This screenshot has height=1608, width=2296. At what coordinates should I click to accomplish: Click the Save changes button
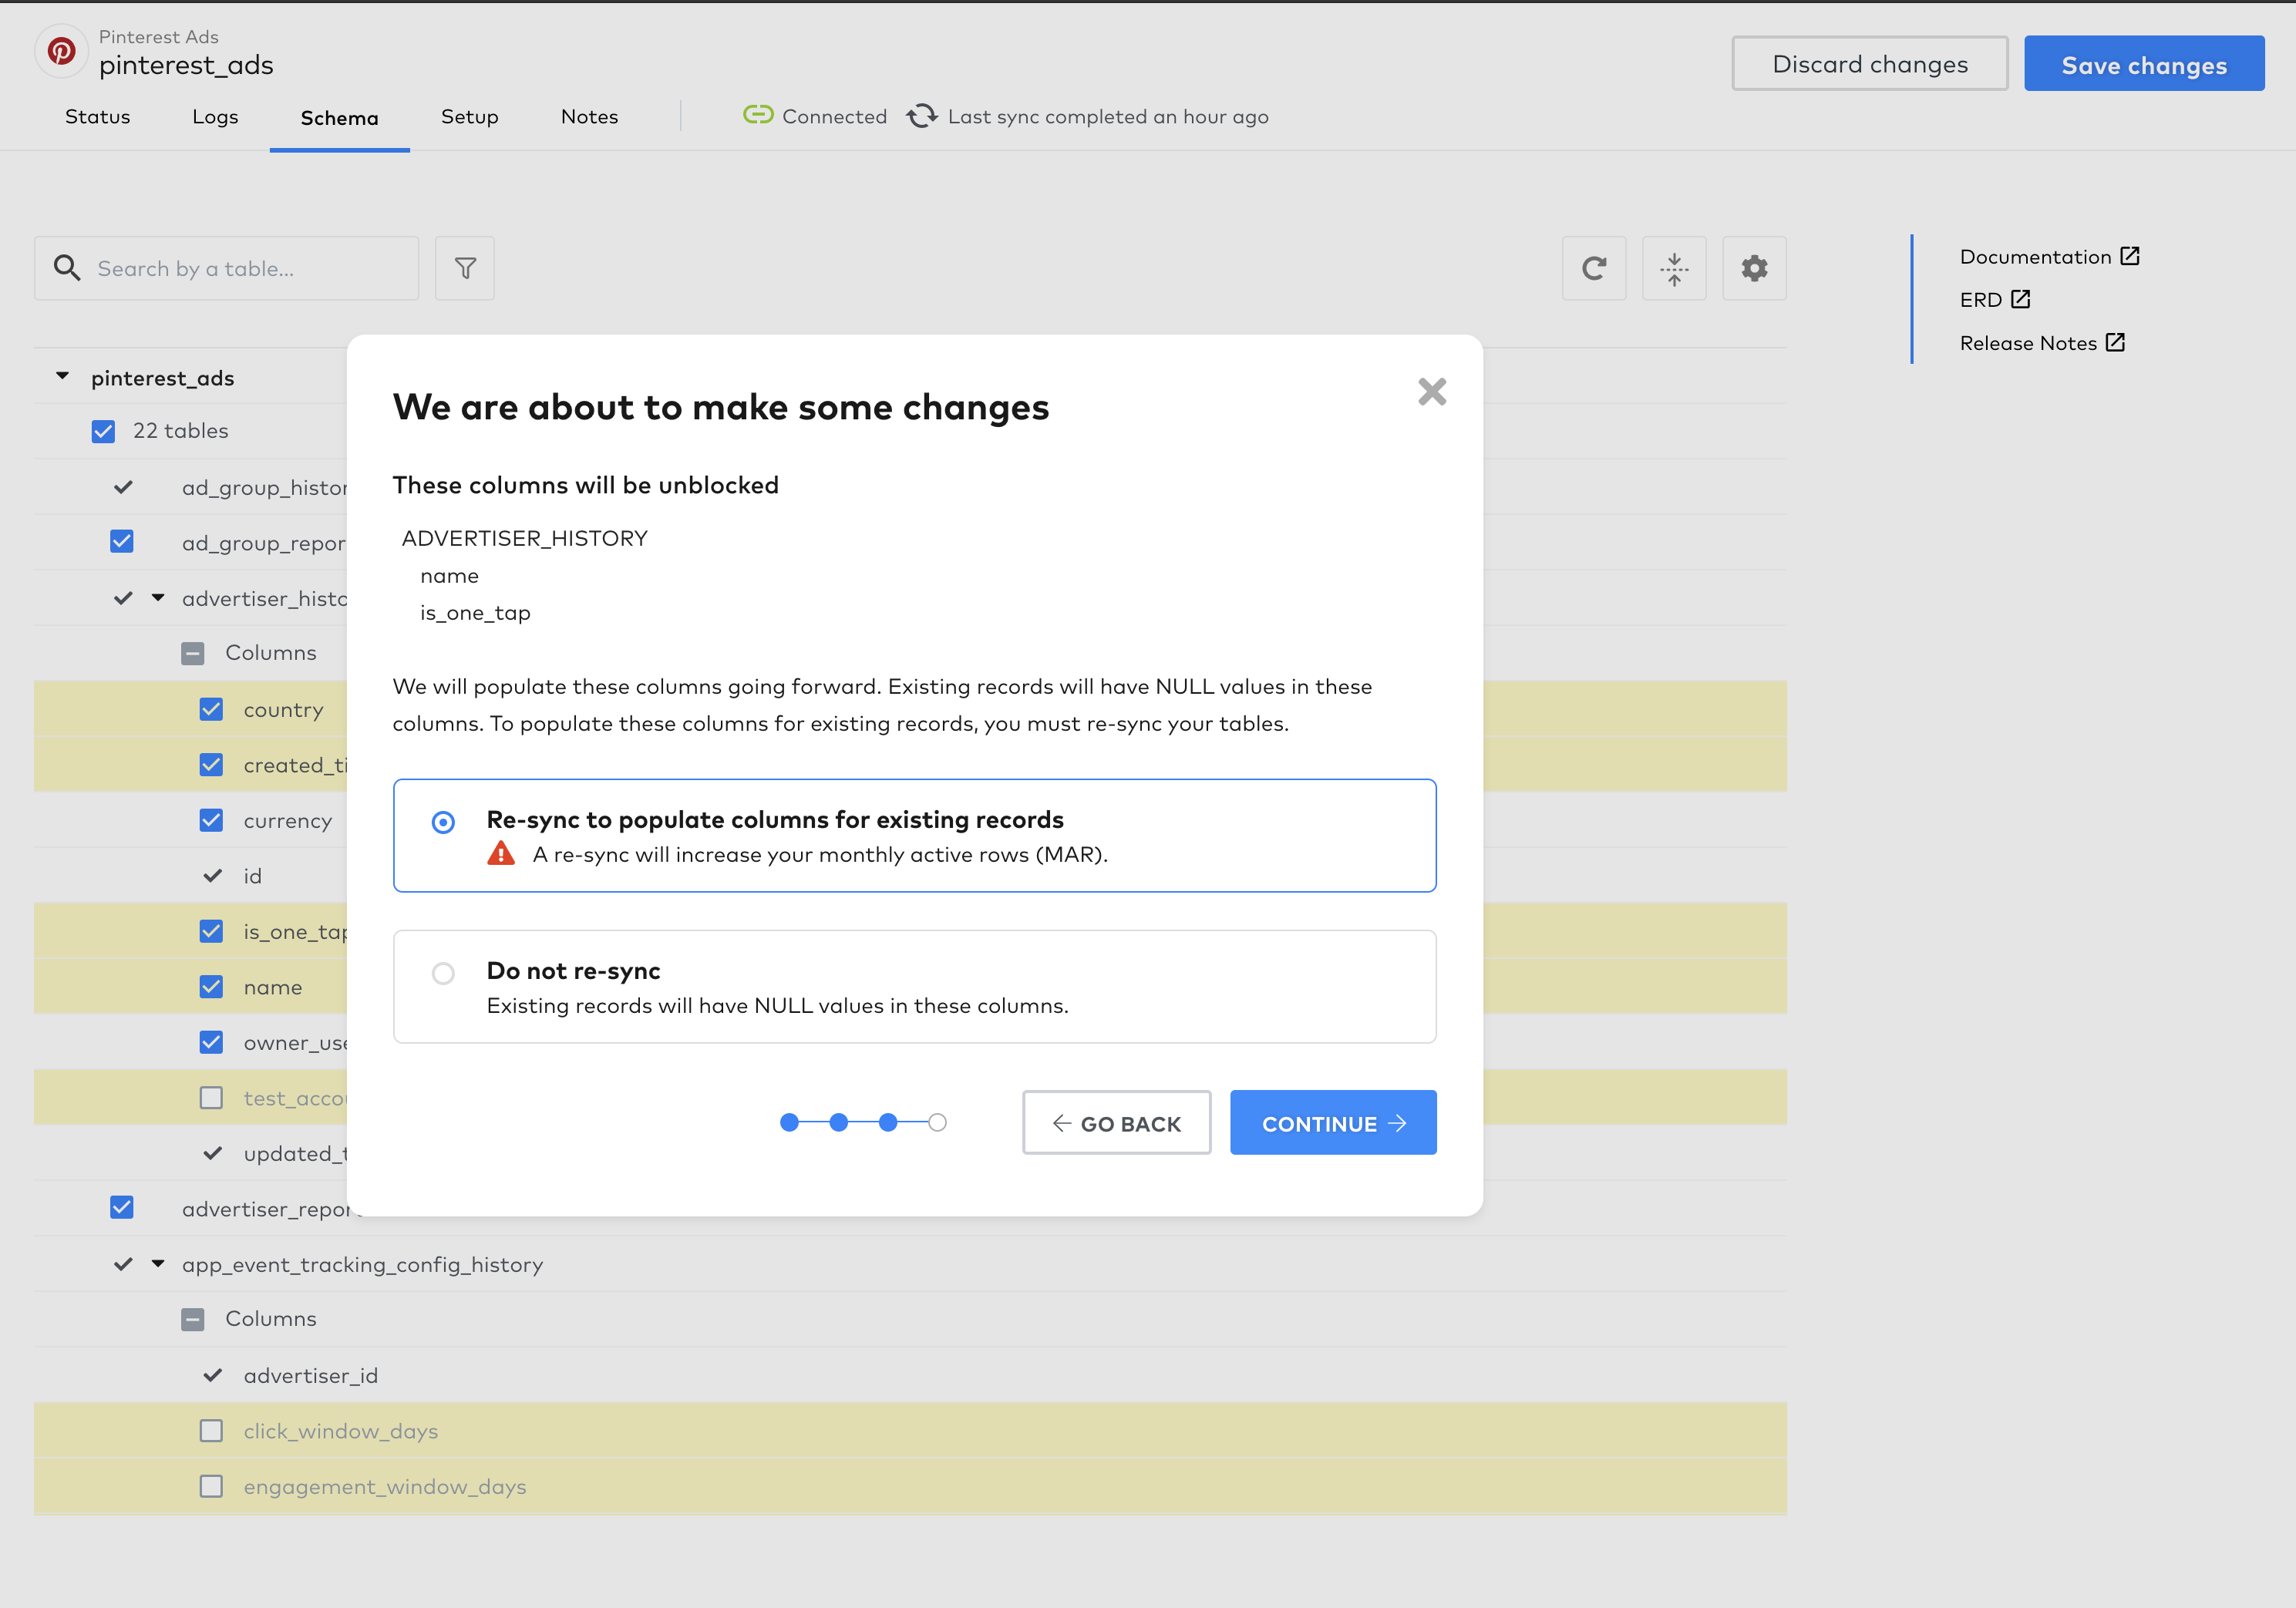(2144, 64)
